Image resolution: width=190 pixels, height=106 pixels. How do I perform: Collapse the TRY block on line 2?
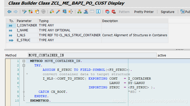(x=24, y=65)
